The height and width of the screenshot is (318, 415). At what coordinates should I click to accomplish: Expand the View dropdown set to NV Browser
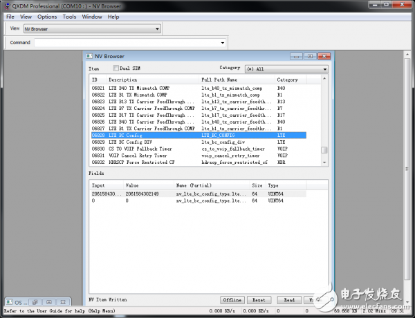pyautogui.click(x=92, y=28)
